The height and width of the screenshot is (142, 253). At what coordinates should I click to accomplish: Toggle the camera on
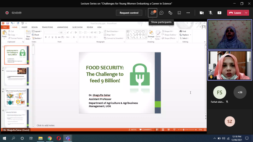(202, 13)
